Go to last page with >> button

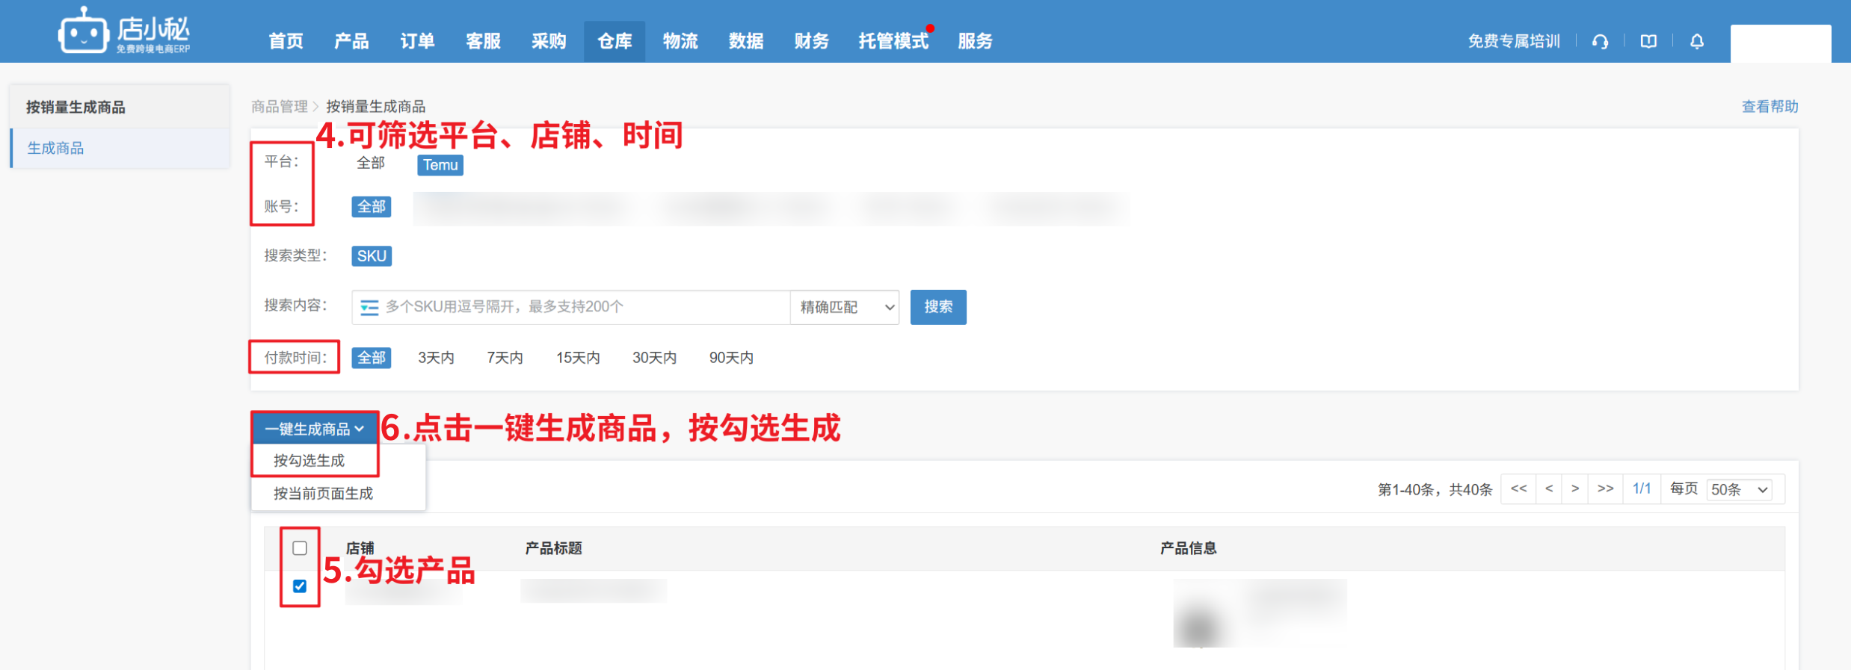(1605, 489)
